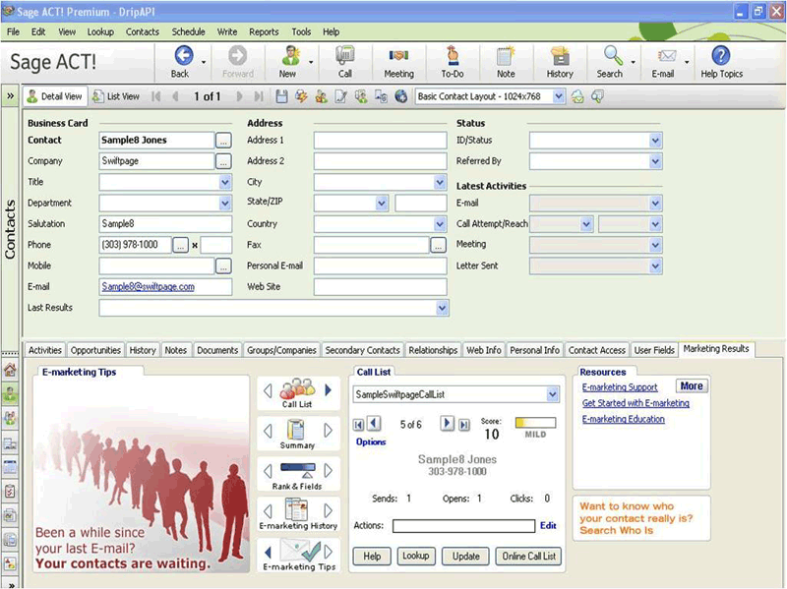
Task: Go to the first call list record
Action: 358,425
